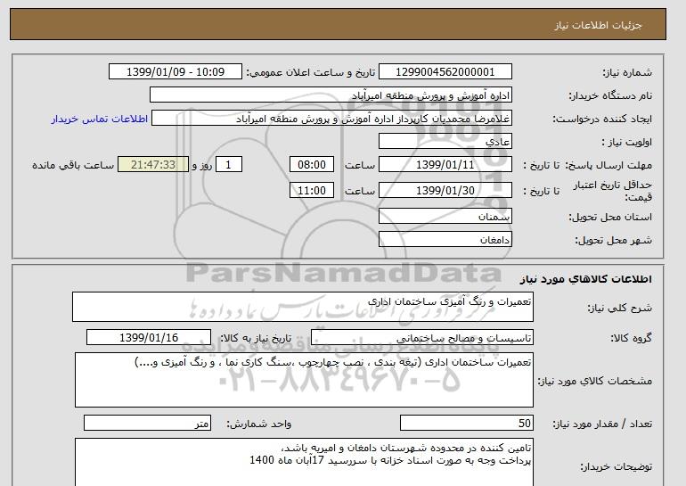
Task: Click the label واحد شمارش
Action: 258,424
